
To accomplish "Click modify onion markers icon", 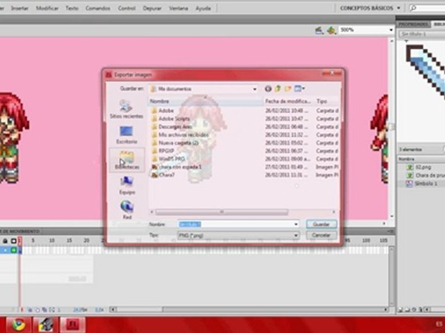I will 51,310.
